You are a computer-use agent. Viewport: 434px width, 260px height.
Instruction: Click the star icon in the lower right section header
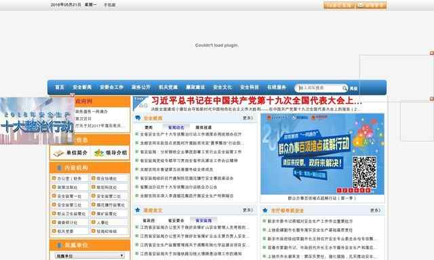click(265, 211)
